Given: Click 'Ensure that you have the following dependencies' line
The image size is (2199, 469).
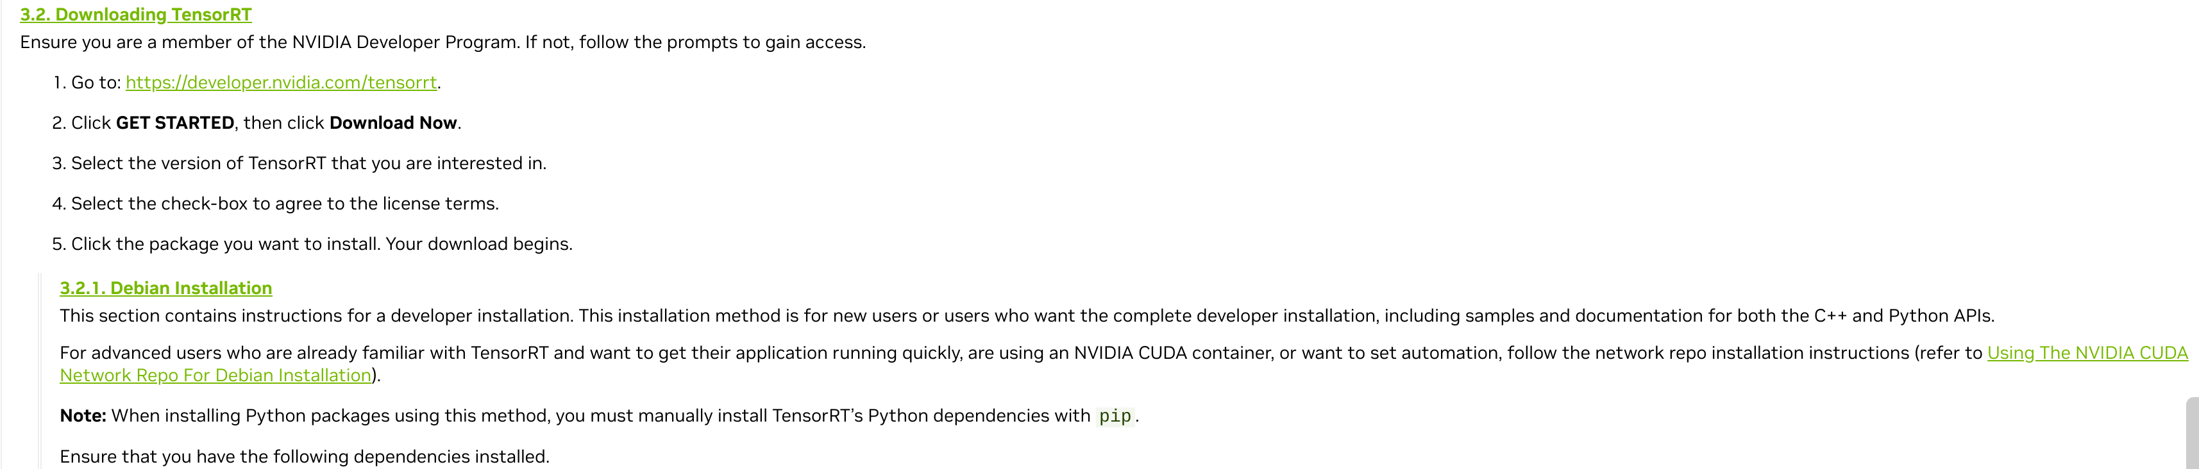Looking at the screenshot, I should 305,457.
